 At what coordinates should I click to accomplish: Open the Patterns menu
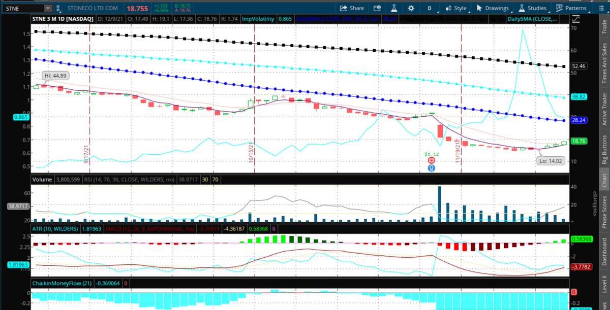pos(571,8)
